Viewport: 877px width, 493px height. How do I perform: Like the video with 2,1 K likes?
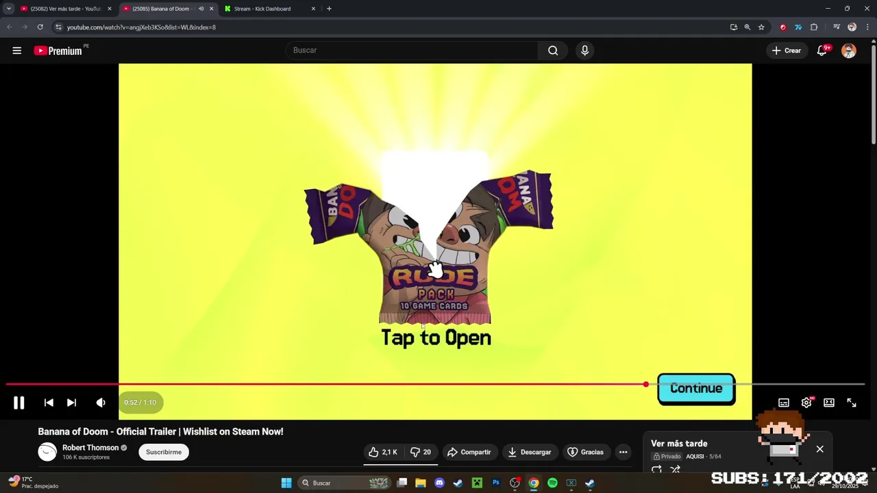[383, 452]
